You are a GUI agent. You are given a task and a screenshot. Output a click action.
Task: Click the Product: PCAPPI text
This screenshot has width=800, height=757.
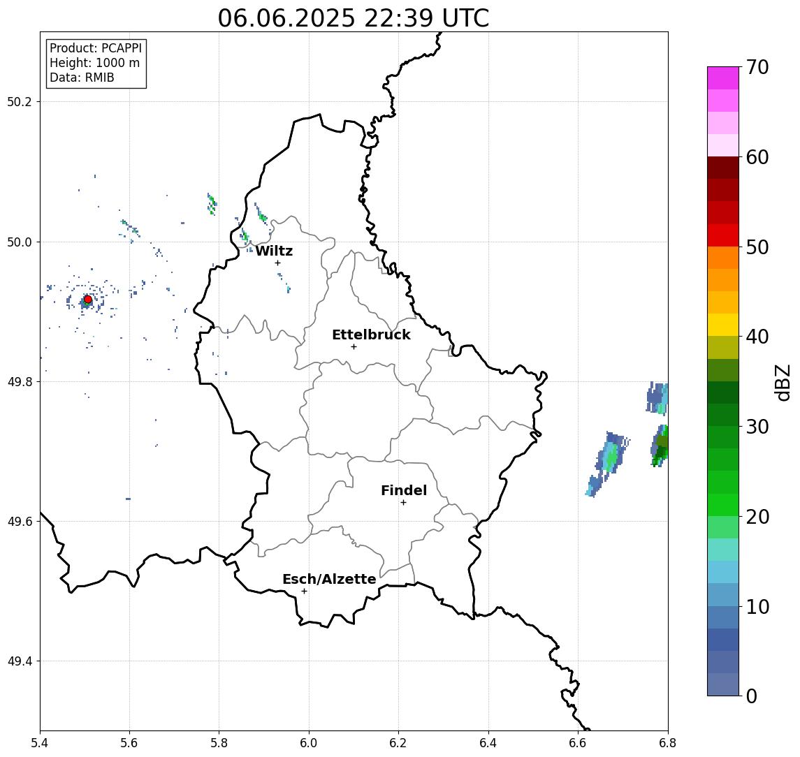pos(96,48)
